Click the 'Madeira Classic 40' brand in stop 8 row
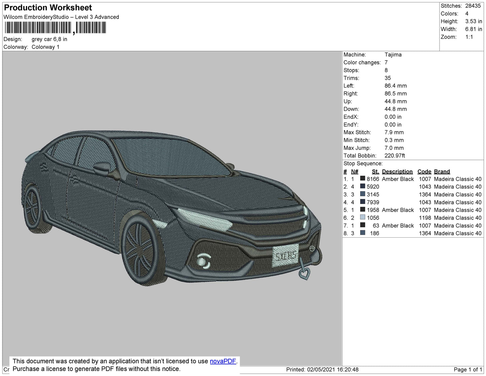Viewport: 486px width, 376px height. pos(458,233)
